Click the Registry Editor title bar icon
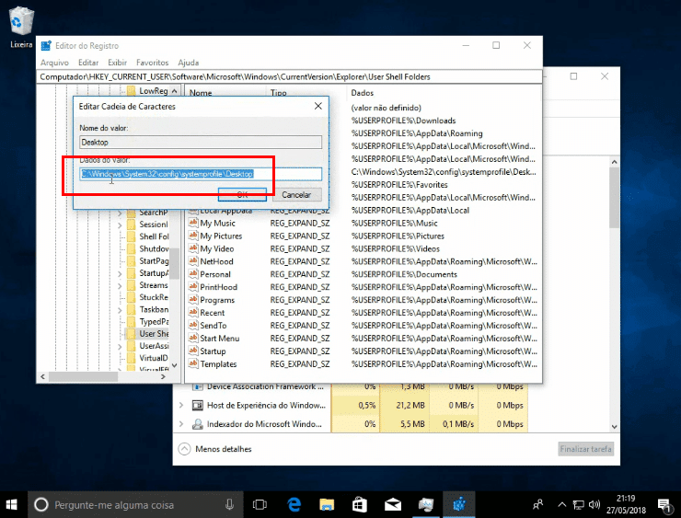Screen dimensions: 681x518 click(x=46, y=46)
